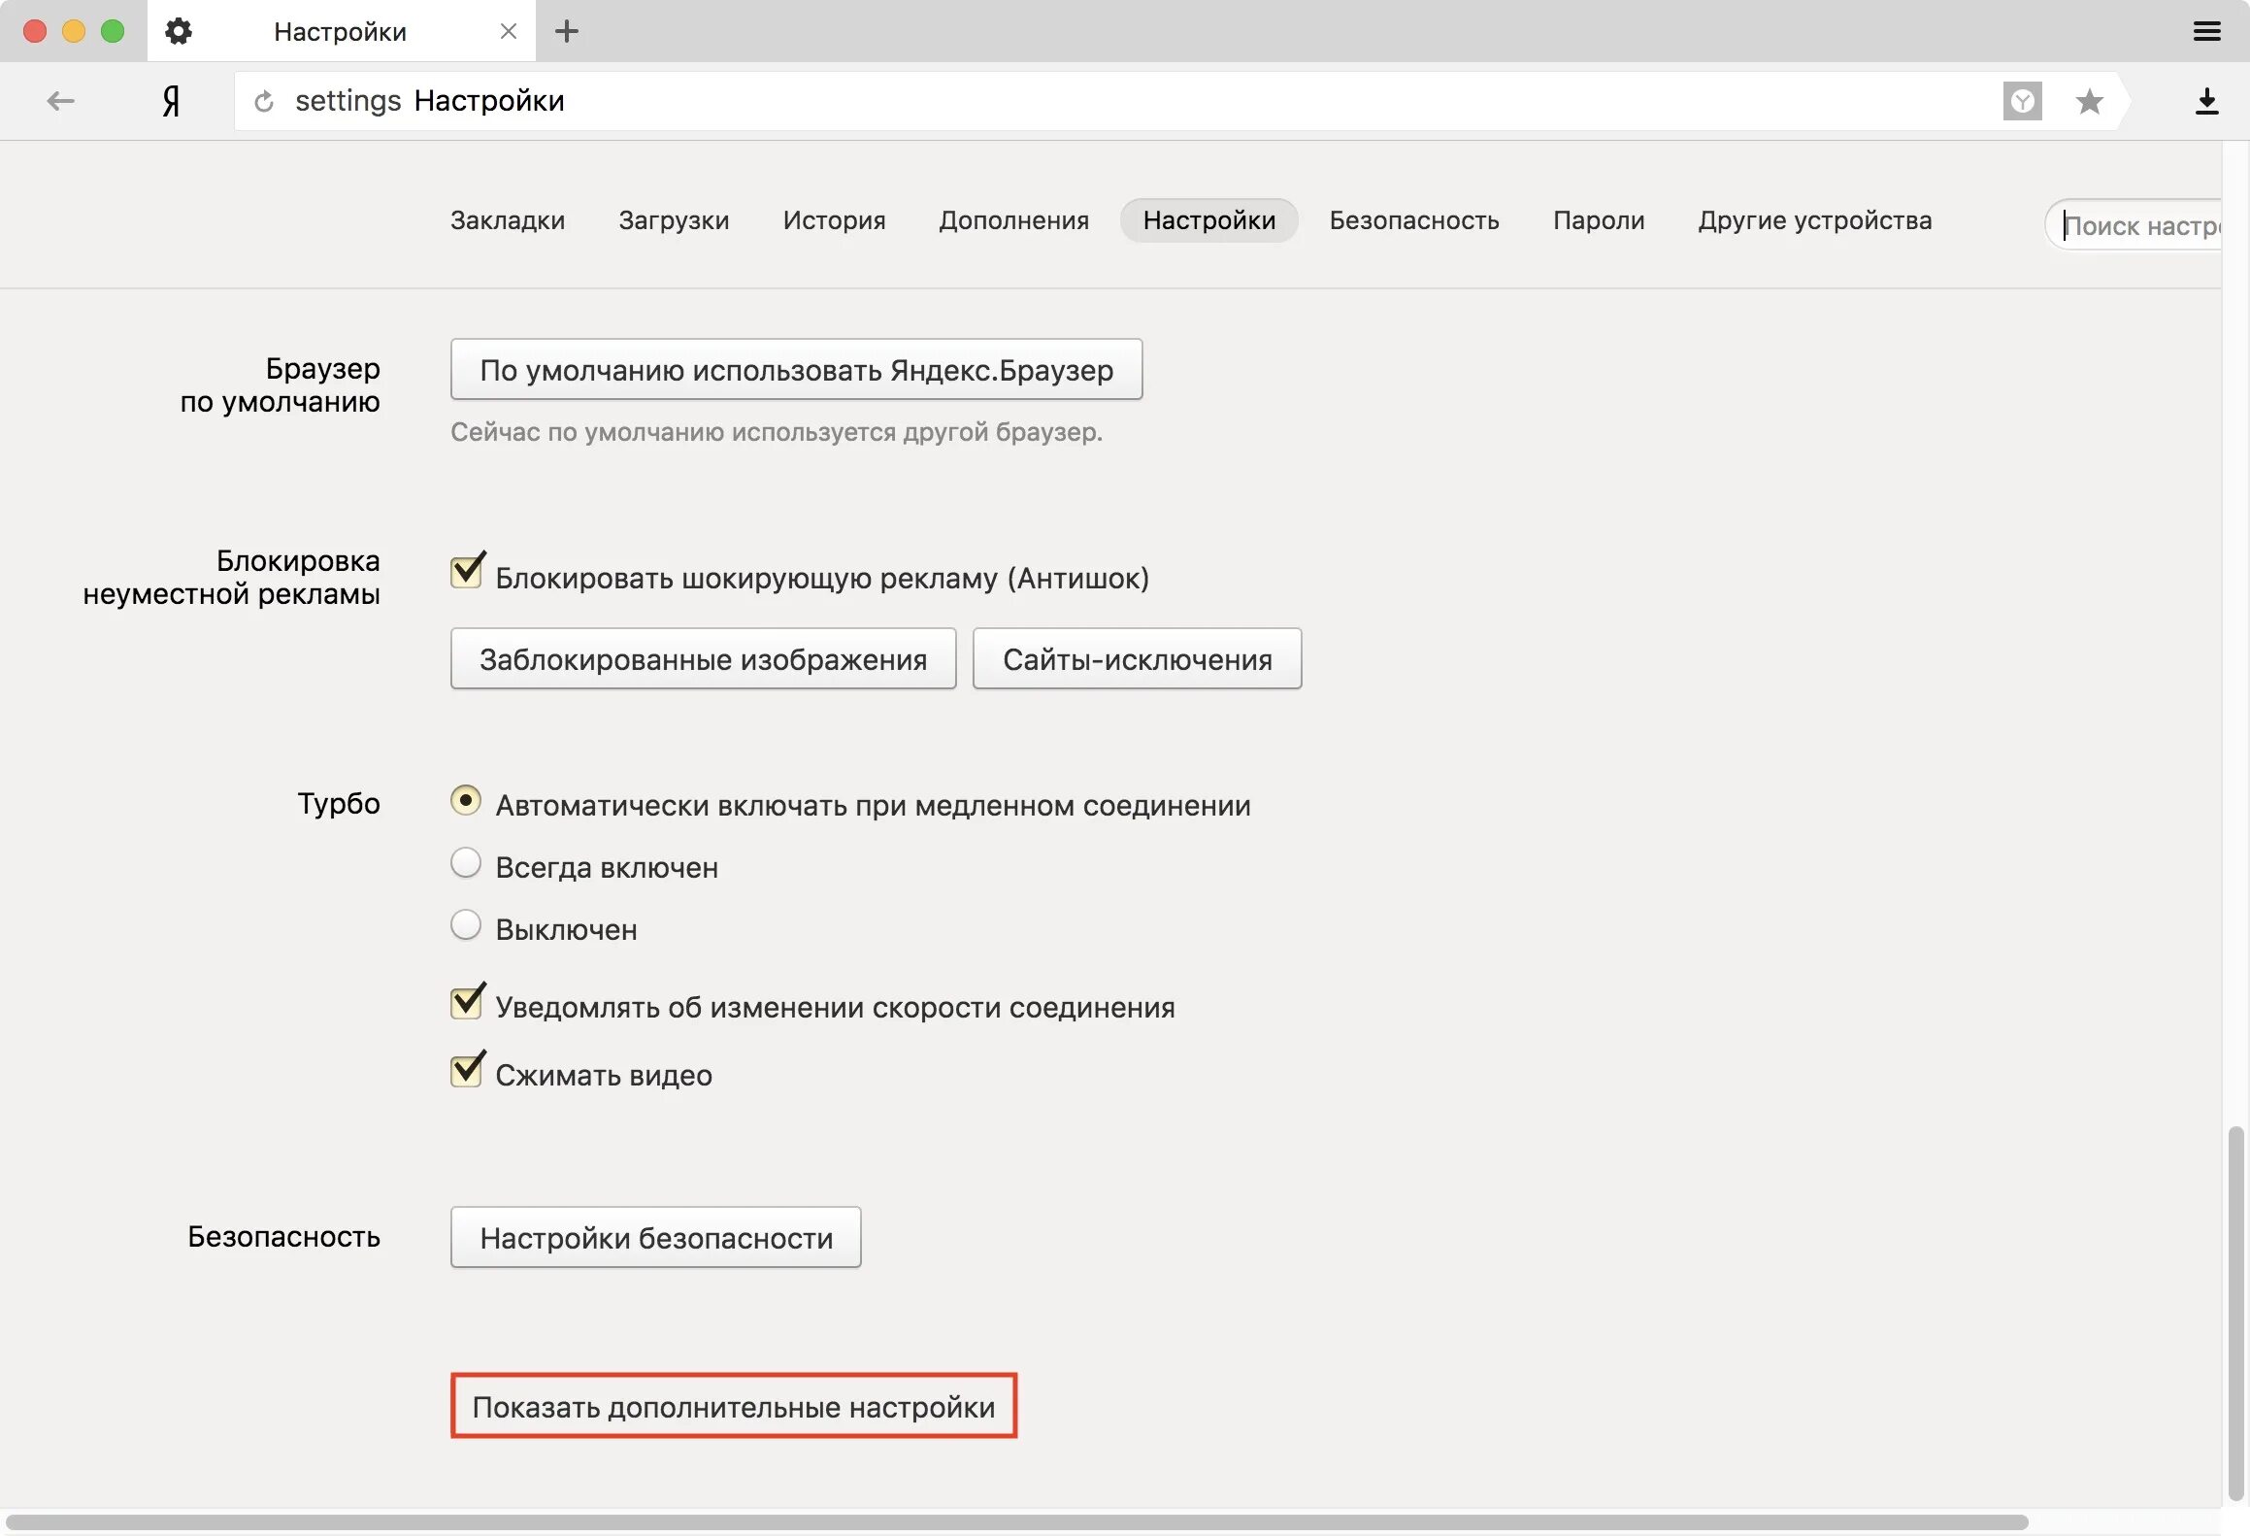Select the Выключен Turbo option

pyautogui.click(x=466, y=925)
